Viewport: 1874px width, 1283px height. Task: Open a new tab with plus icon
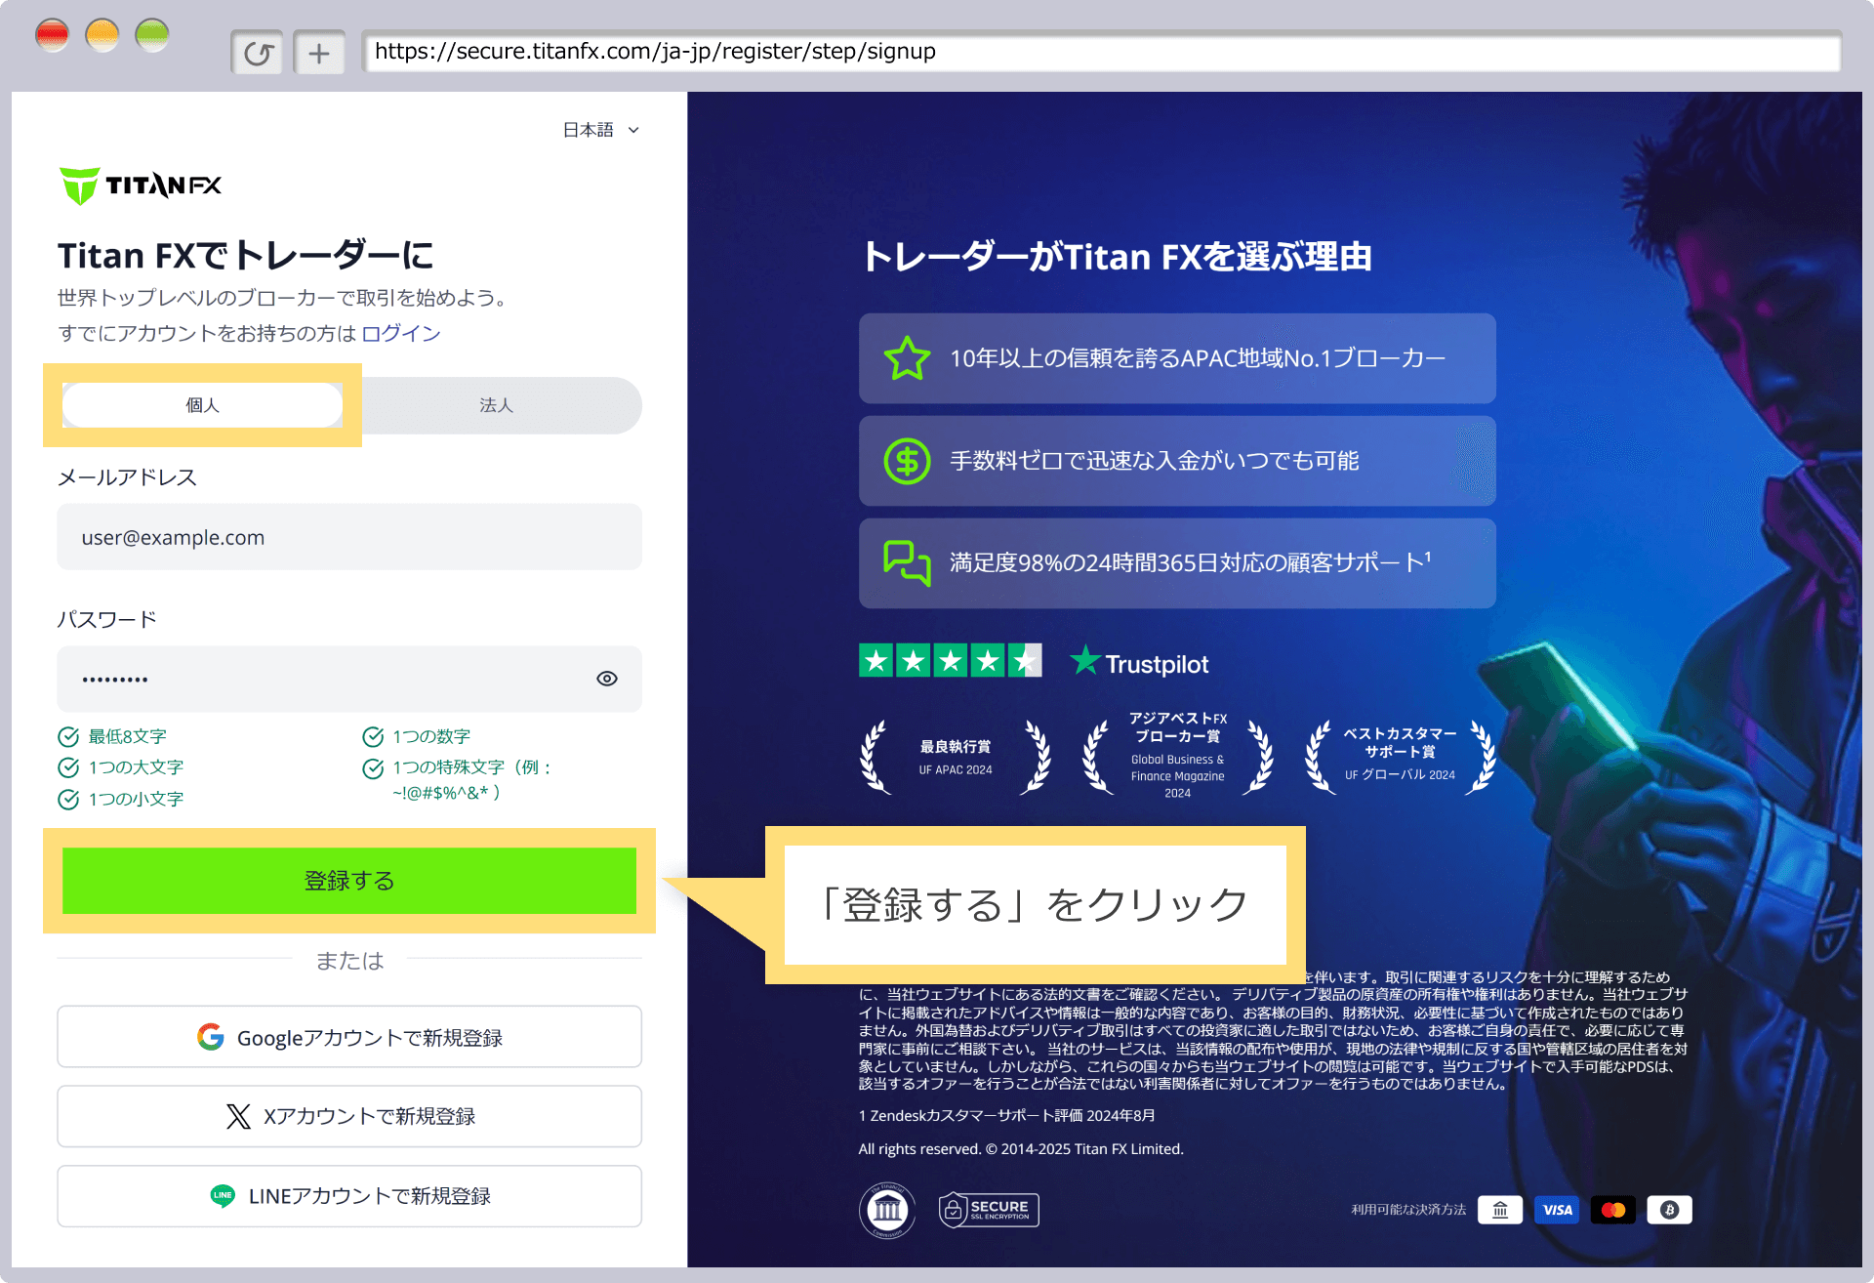click(319, 53)
